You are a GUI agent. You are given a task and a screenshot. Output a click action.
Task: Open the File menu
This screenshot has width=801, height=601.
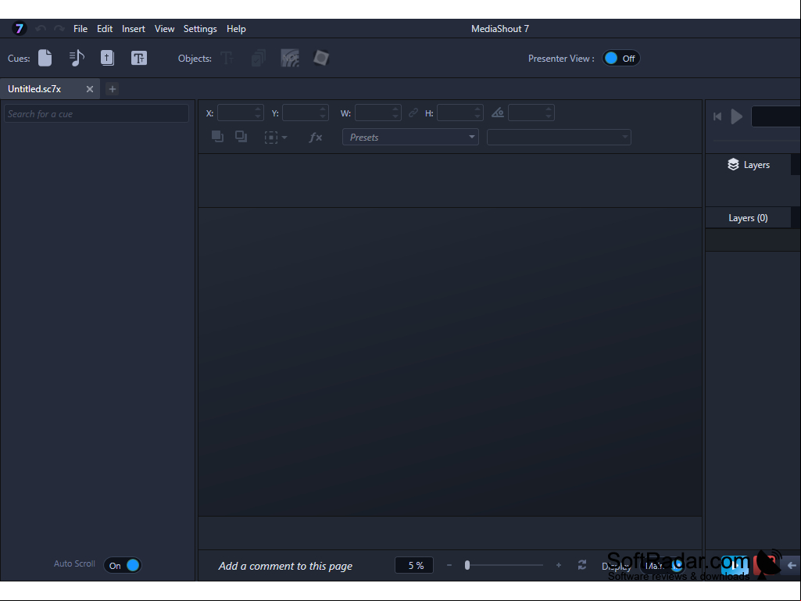pyautogui.click(x=80, y=29)
